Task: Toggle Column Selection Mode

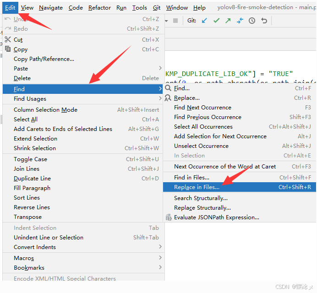Action: click(83, 110)
